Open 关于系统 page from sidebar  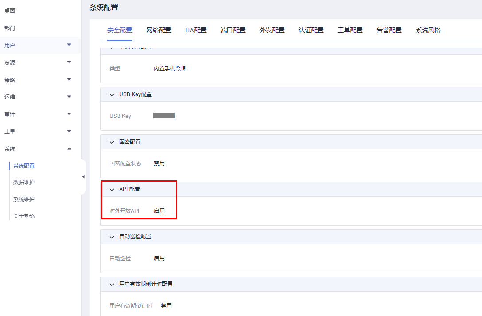tap(24, 216)
